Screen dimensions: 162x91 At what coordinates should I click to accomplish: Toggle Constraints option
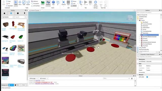click(35, 4)
